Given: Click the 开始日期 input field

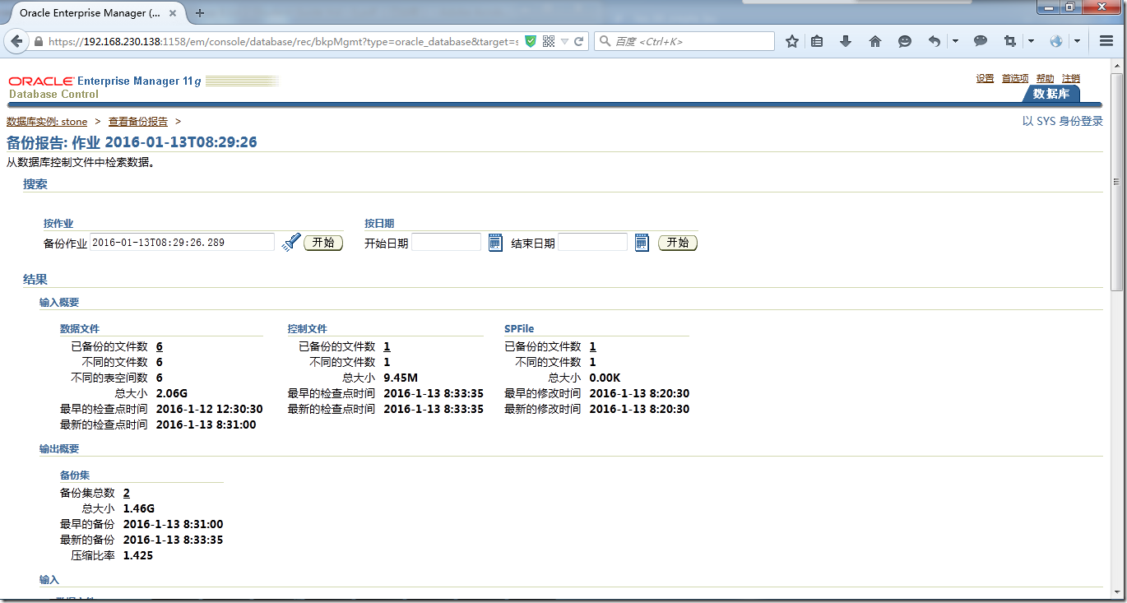Looking at the screenshot, I should [x=446, y=243].
